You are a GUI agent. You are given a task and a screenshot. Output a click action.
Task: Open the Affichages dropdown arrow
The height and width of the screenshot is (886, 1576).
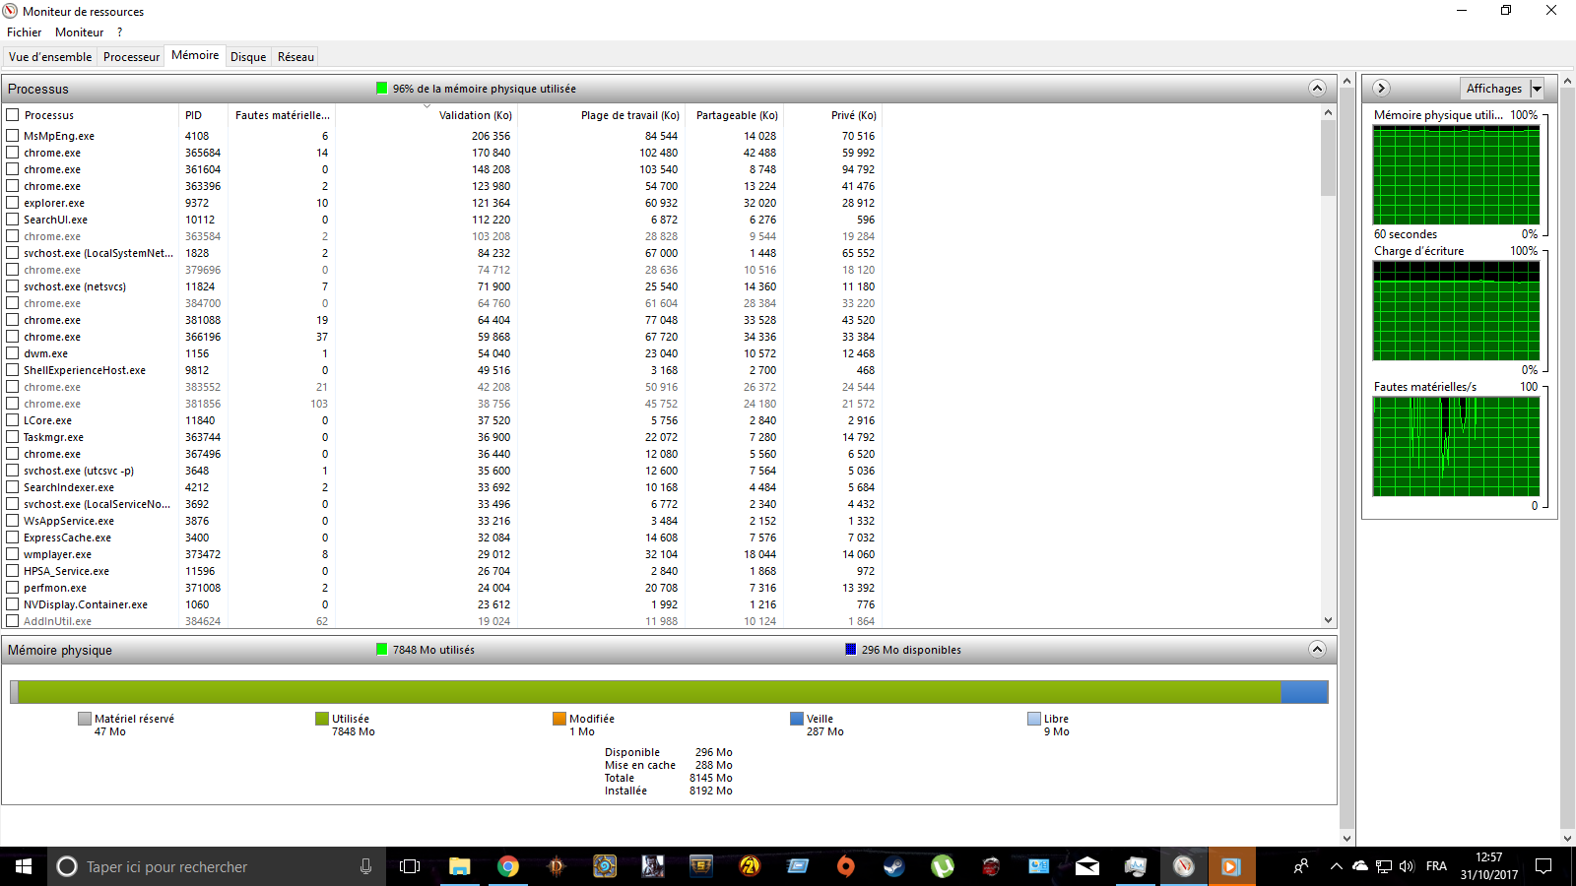coord(1537,89)
